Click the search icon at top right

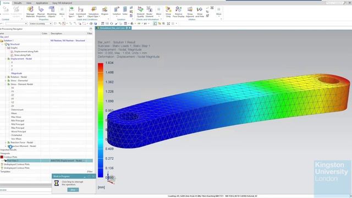click(345, 3)
